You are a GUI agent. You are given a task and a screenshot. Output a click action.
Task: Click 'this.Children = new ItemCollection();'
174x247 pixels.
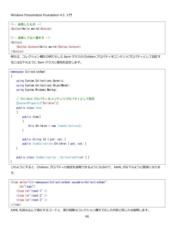point(55,126)
